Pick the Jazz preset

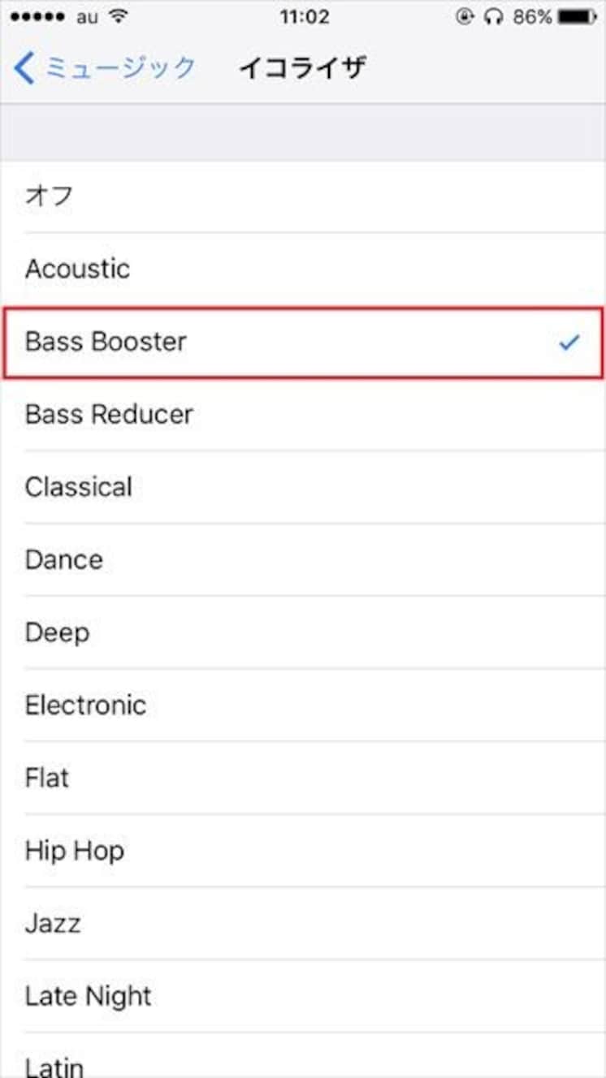click(303, 923)
